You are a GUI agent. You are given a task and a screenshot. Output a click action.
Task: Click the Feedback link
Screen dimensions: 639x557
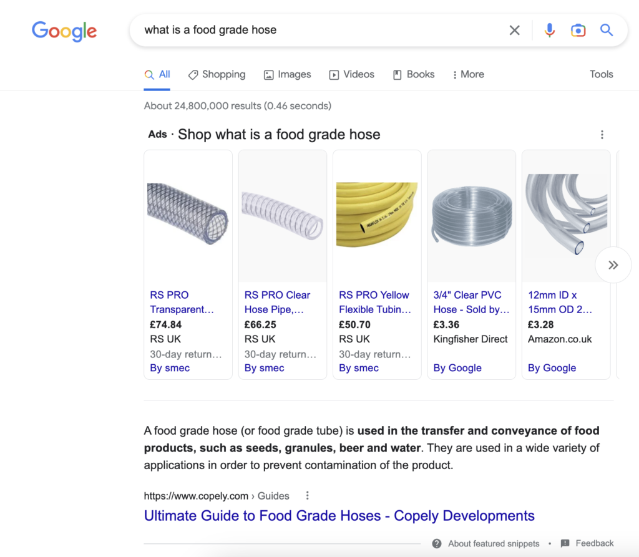594,543
